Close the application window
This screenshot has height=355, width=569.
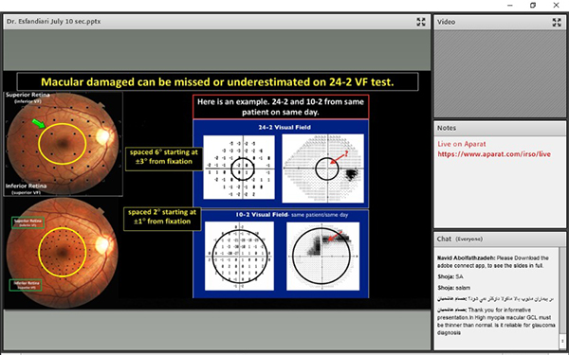(556, 5)
